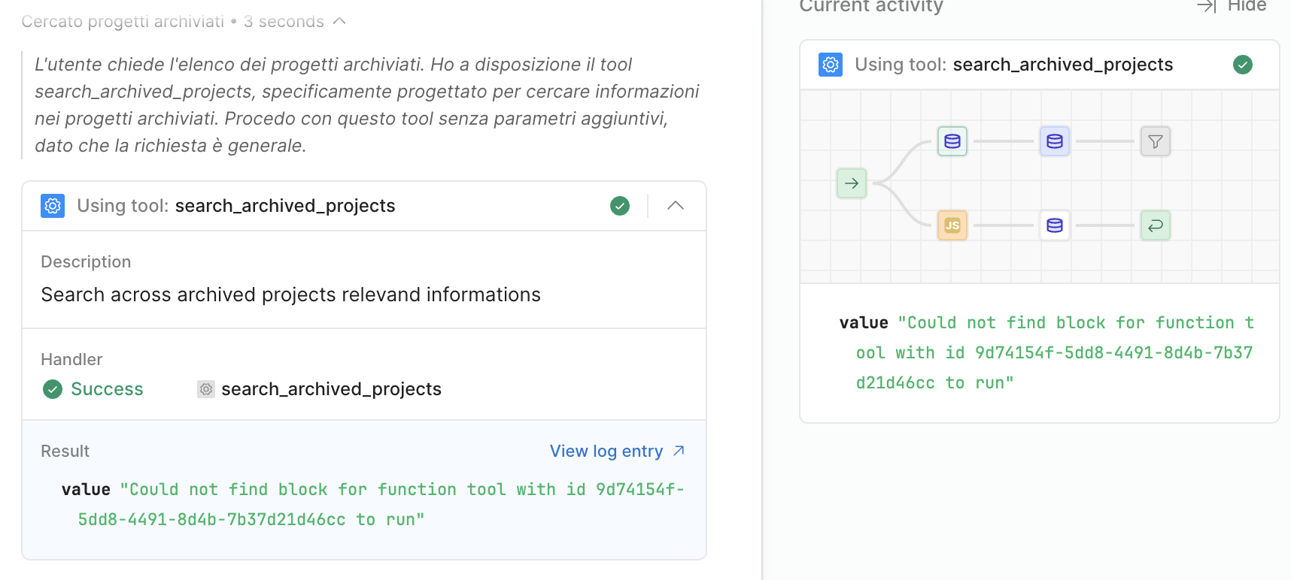Image resolution: width=1291 pixels, height=580 pixels.
Task: Select the orange JS code node
Action: click(x=952, y=225)
